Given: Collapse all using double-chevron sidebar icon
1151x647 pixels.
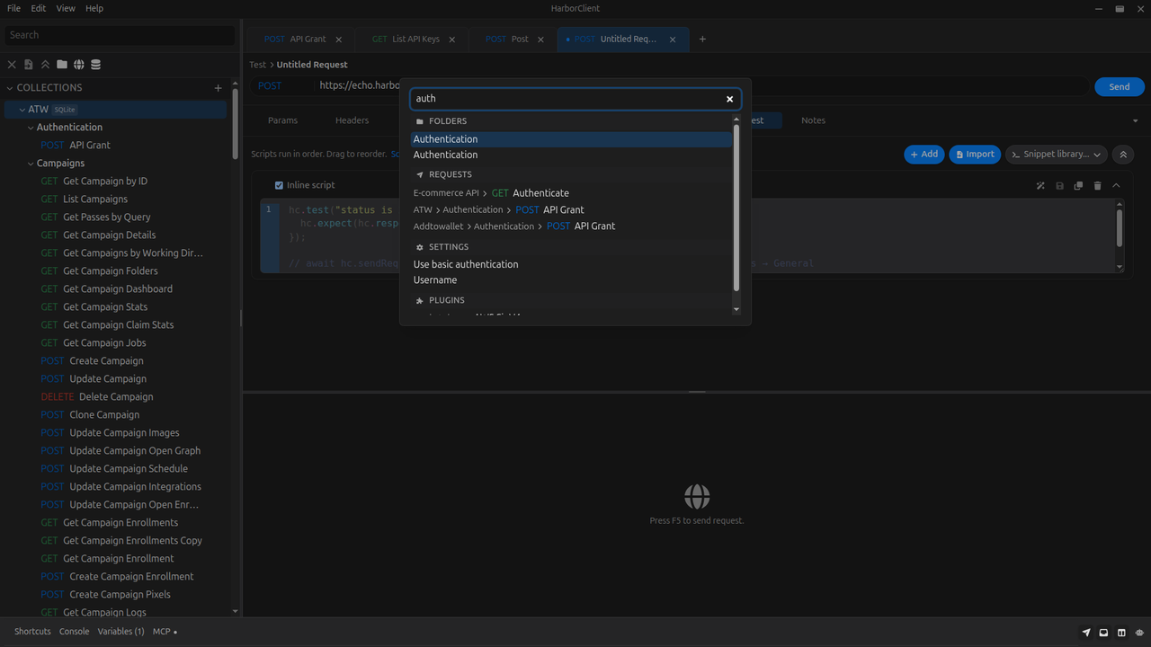Looking at the screenshot, I should pos(45,65).
